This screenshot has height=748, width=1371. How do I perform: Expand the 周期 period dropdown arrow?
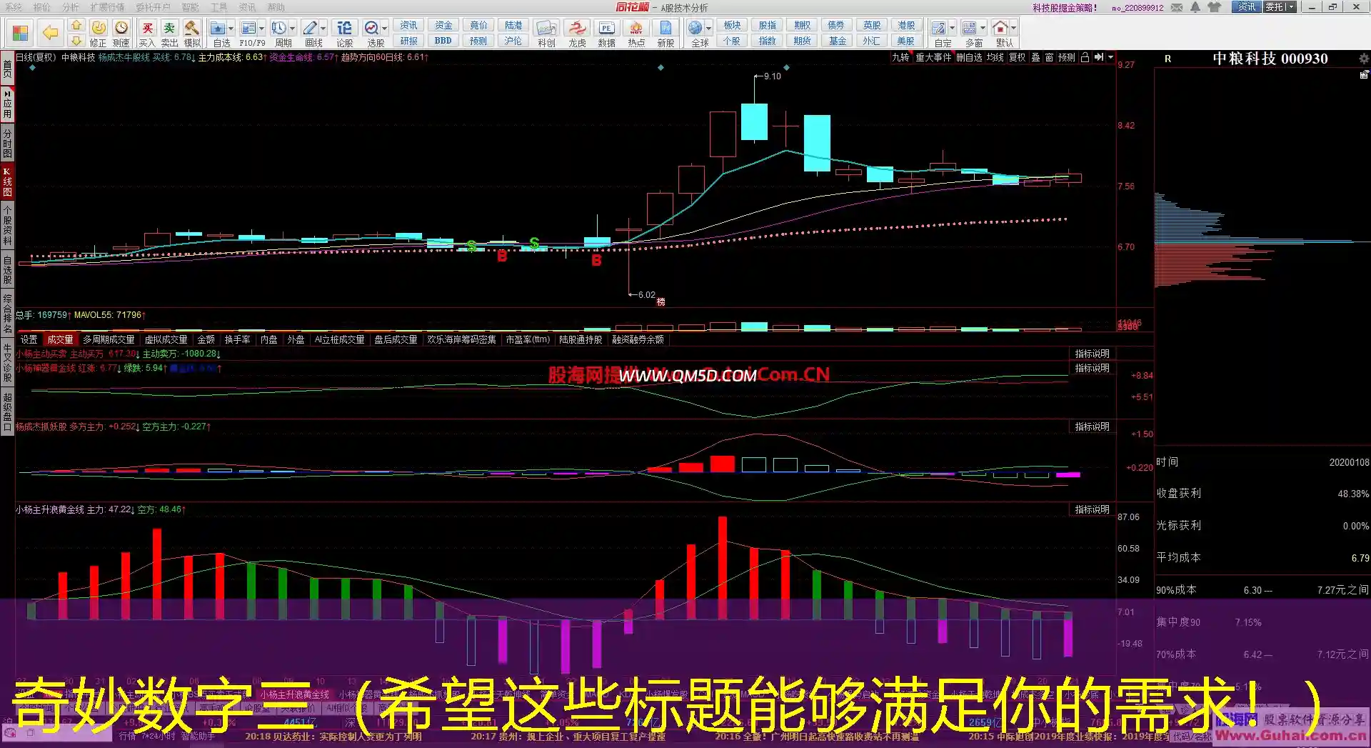coord(292,29)
